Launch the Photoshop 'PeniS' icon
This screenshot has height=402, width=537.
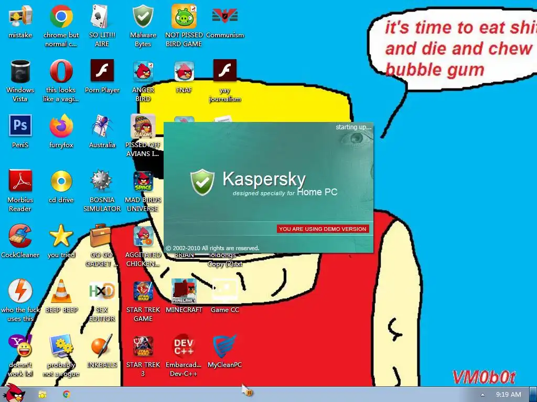(x=20, y=126)
